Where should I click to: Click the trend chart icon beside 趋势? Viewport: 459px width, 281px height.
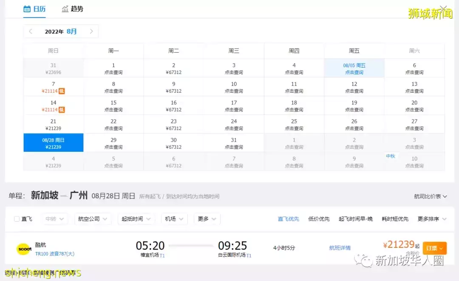pyautogui.click(x=65, y=9)
